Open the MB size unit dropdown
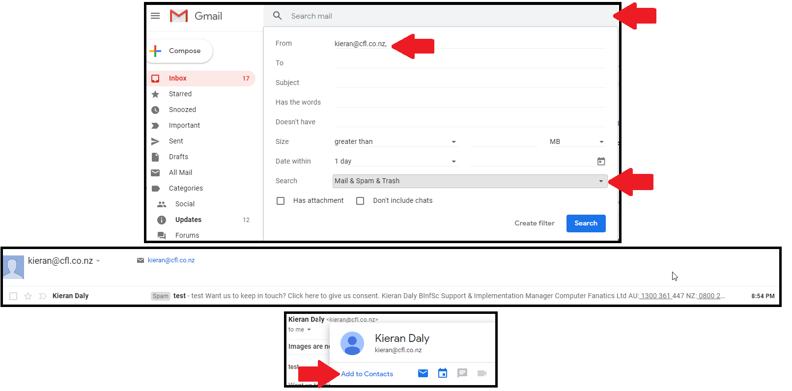This screenshot has height=391, width=792. [x=577, y=141]
